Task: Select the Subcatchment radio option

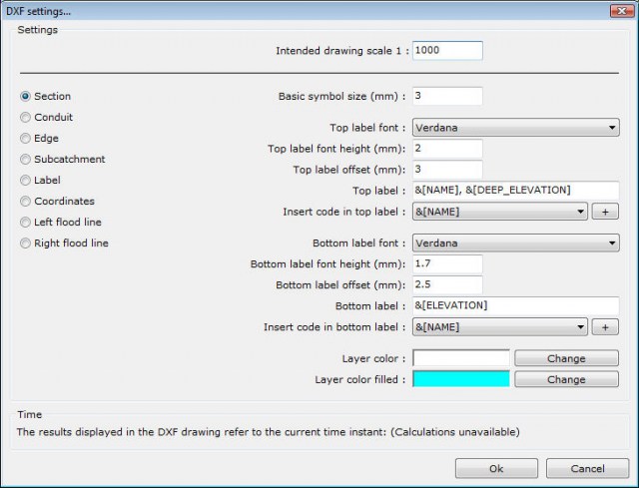Action: pos(26,160)
